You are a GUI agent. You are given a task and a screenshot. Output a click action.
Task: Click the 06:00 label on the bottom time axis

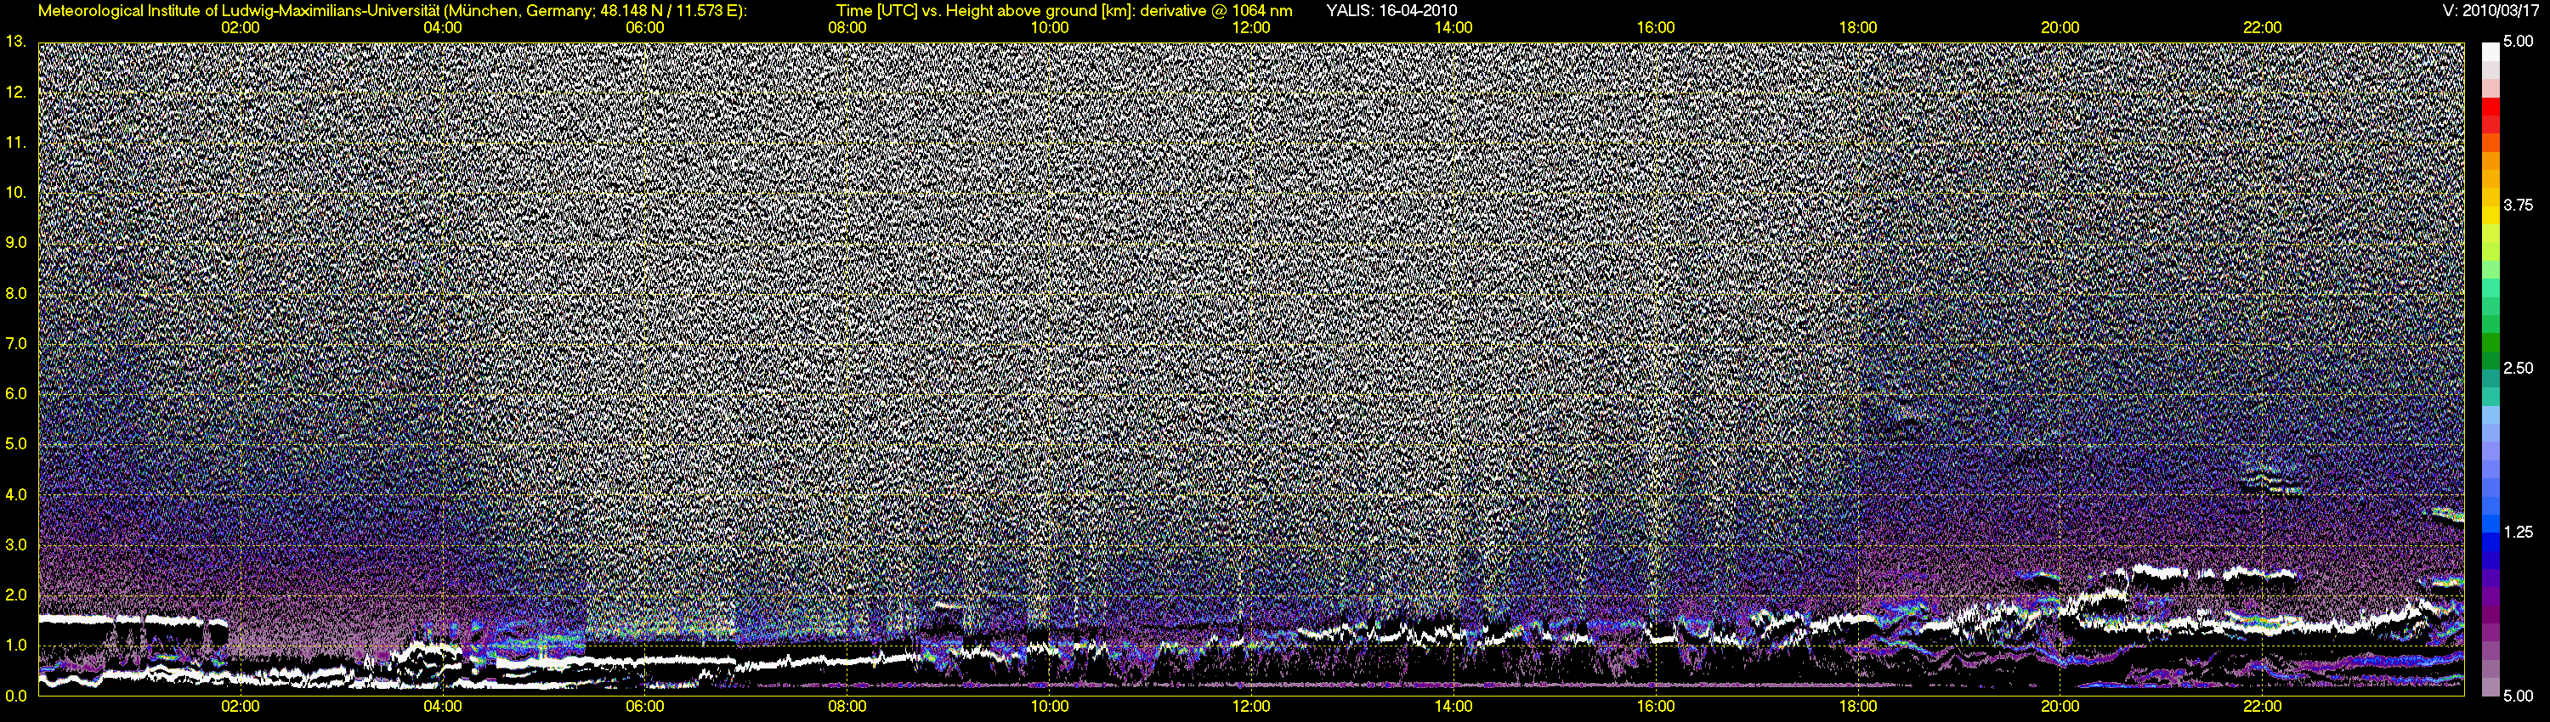pyautogui.click(x=644, y=706)
